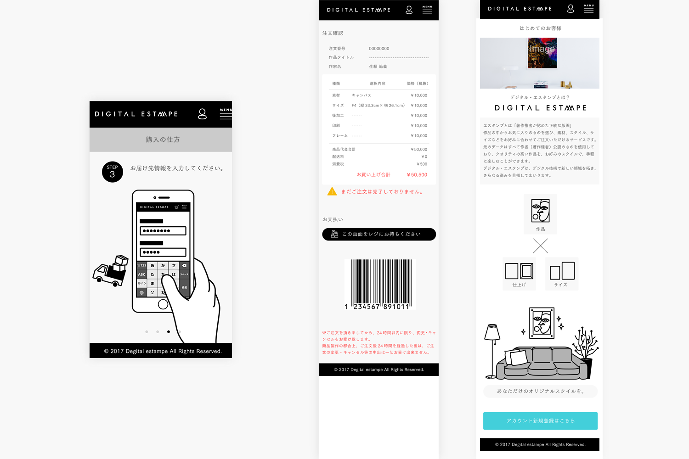Open the MENU hamburger on the purchase guide screen
Viewport: 689px width, 459px height.
(x=226, y=115)
